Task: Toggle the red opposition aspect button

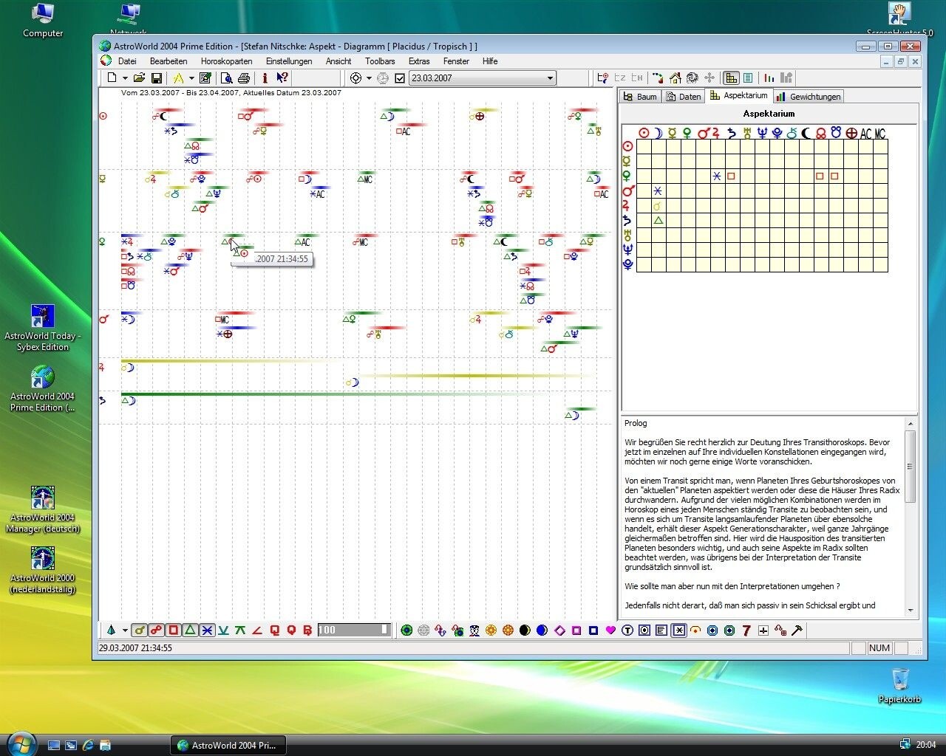Action: click(x=156, y=630)
